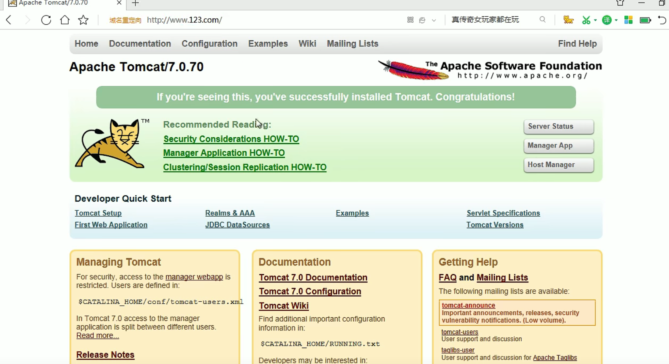Screen dimensions: 669x364
Task: Open Tomcat 7.0 Configuration link
Action: click(310, 291)
